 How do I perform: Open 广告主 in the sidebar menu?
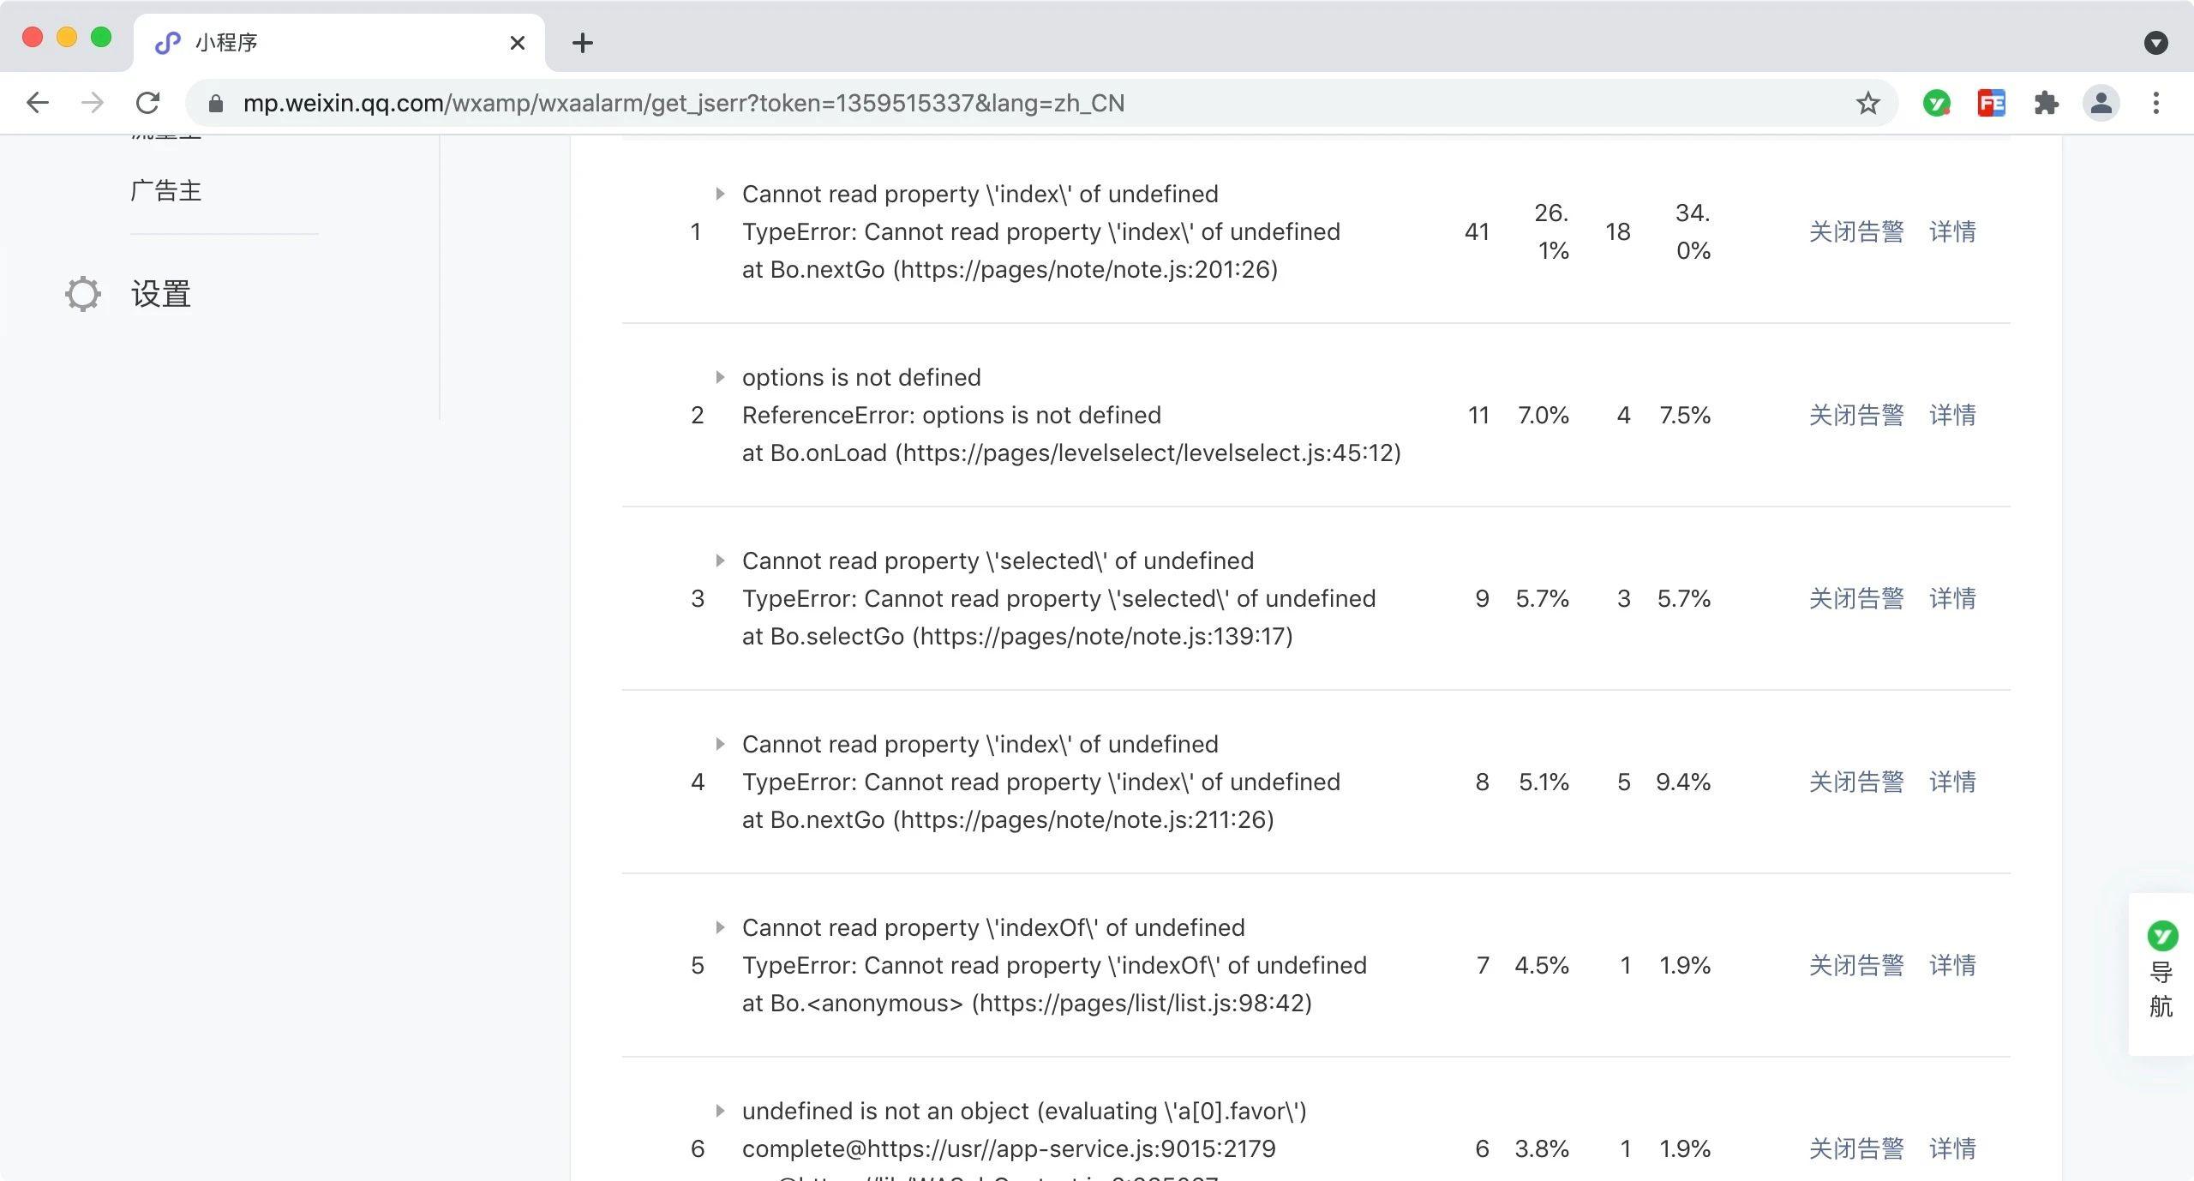(x=166, y=190)
